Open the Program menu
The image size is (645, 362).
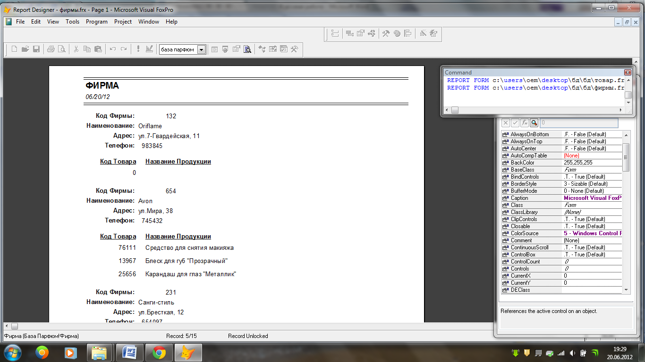tap(97, 22)
